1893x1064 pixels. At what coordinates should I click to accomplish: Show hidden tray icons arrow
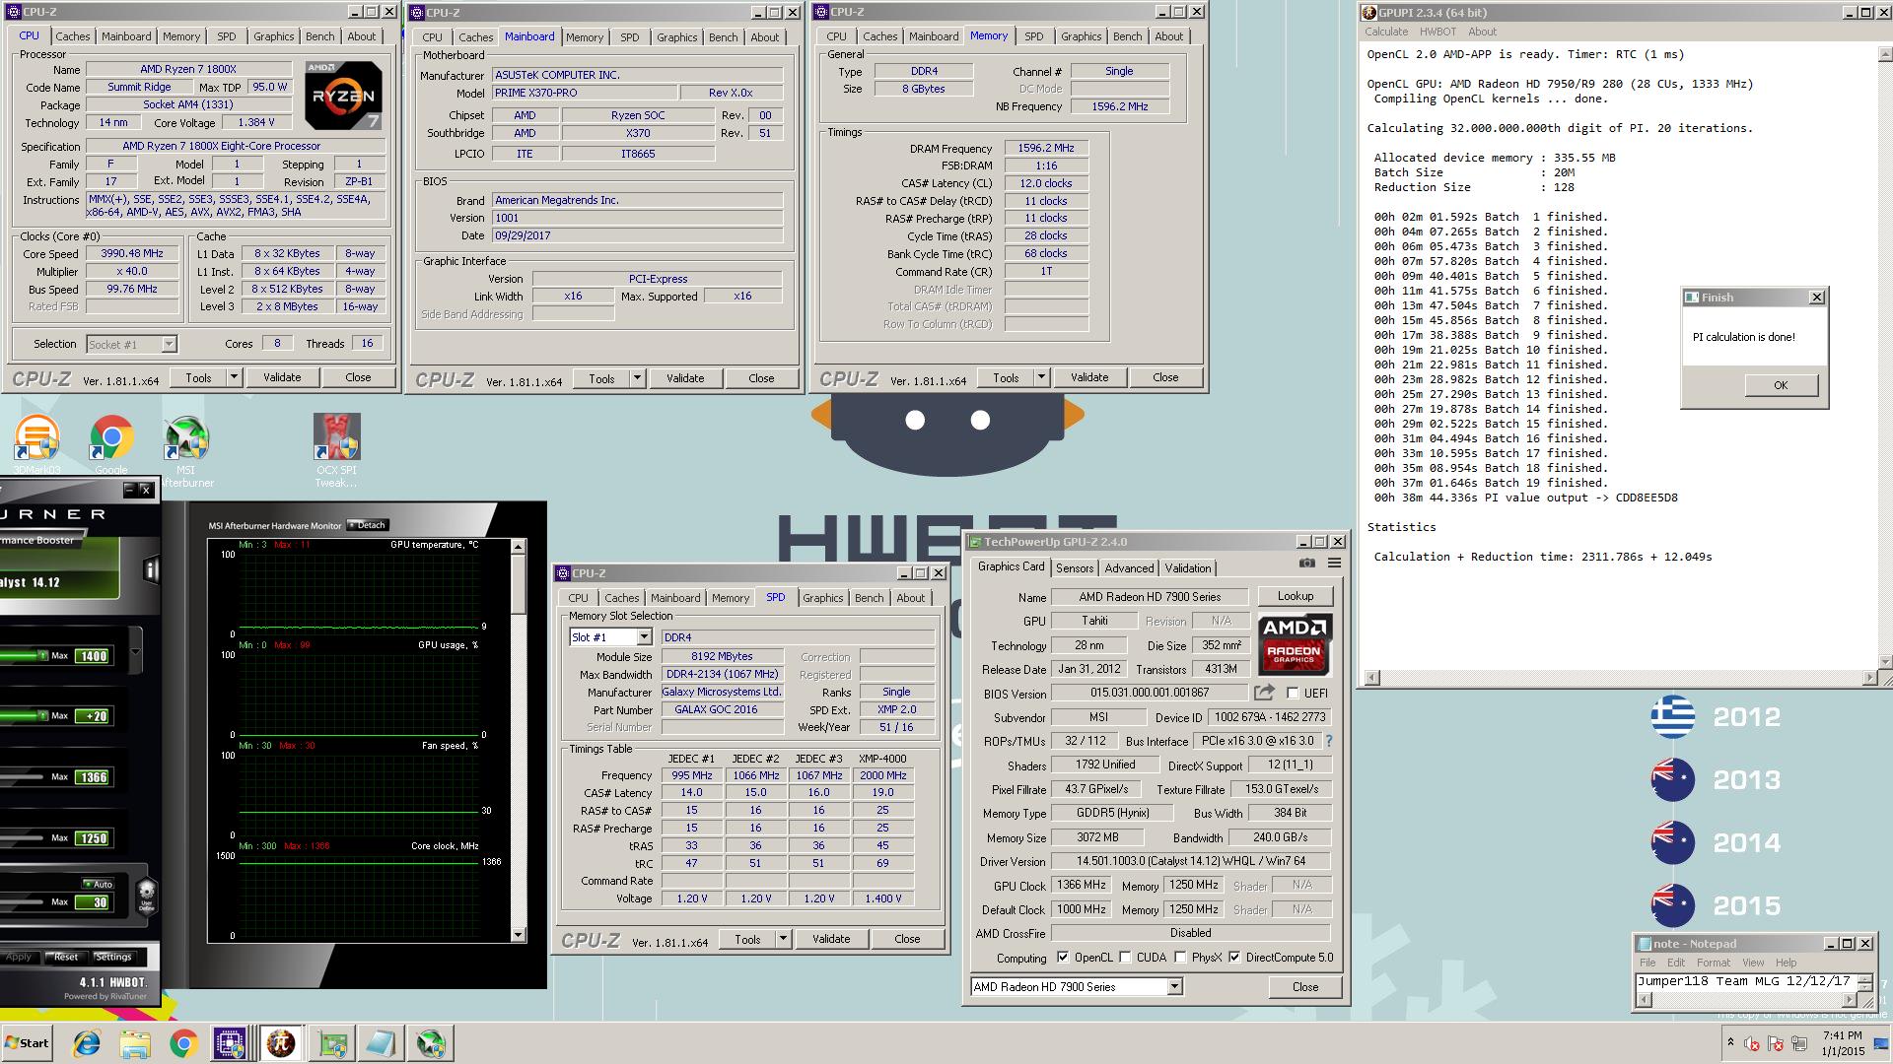click(1730, 1041)
